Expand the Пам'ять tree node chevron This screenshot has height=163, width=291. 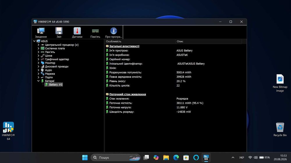[38, 52]
